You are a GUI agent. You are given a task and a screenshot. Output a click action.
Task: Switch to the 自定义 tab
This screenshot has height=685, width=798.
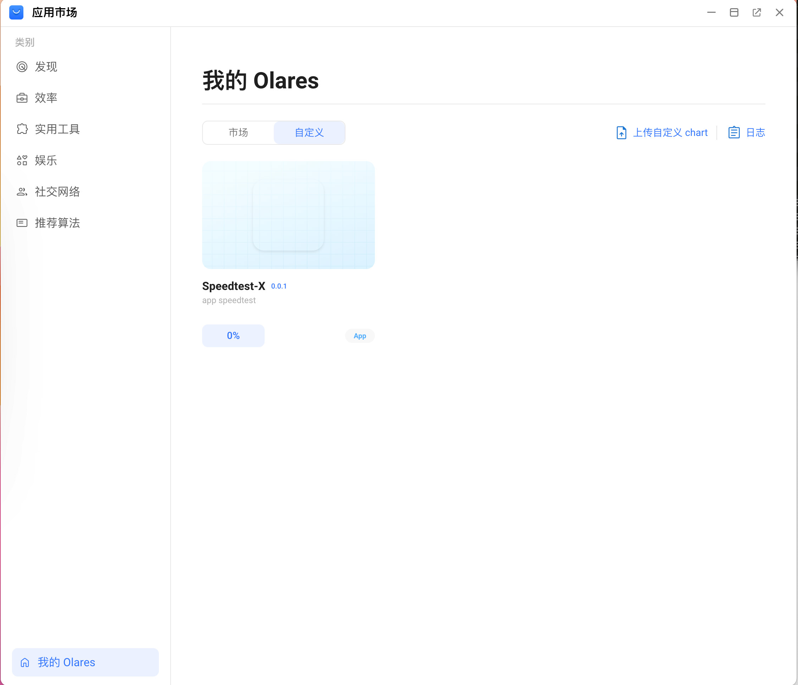pyautogui.click(x=309, y=133)
